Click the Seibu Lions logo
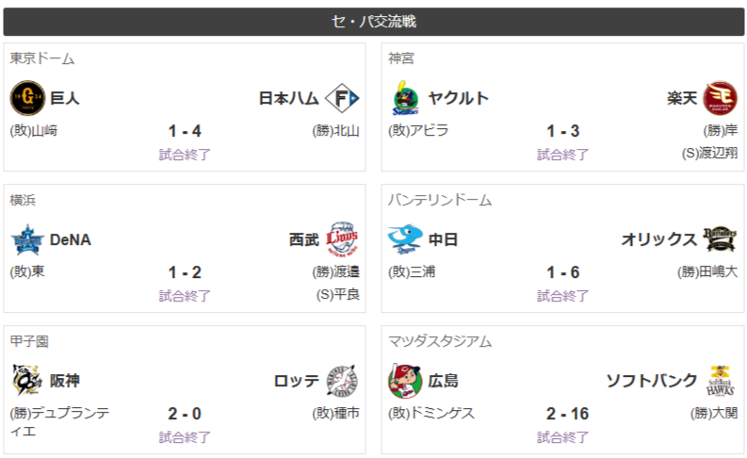The image size is (747, 458). click(x=342, y=239)
